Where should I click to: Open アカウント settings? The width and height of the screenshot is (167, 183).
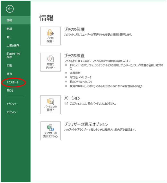pos(12,104)
